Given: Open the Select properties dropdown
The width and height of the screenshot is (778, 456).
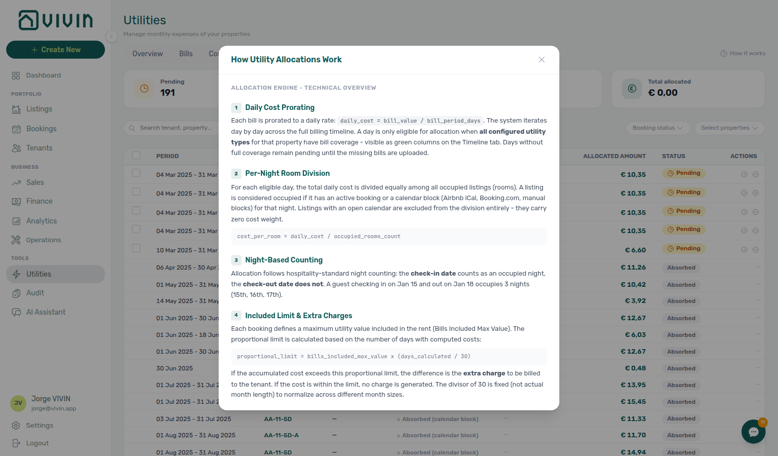Looking at the screenshot, I should [x=729, y=128].
